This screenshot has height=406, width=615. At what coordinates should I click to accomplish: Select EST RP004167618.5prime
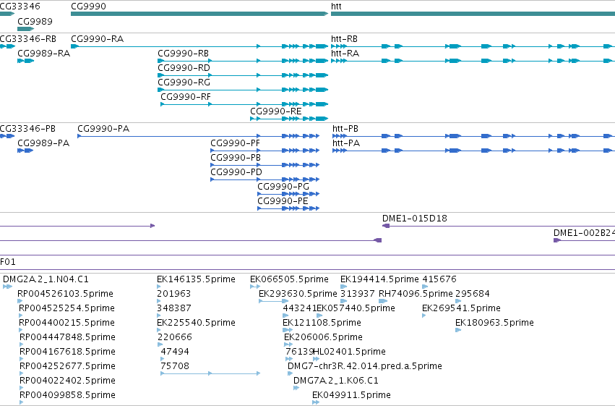point(21,359)
